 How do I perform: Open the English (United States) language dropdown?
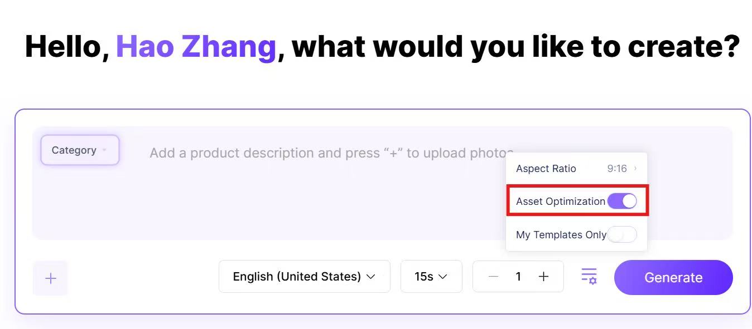pos(304,277)
